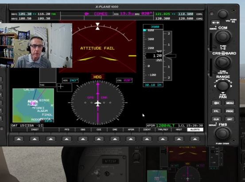Image resolution: width=245 pixels, height=182 pixels.
Task: Click the ISA -1C readout
Action: [x=35, y=125]
